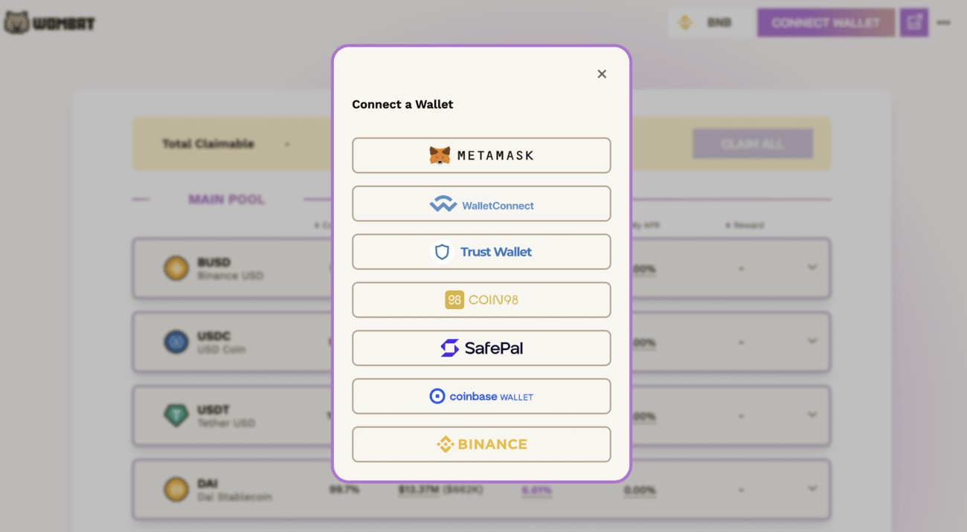Connect using Trust Wallet

click(x=481, y=252)
